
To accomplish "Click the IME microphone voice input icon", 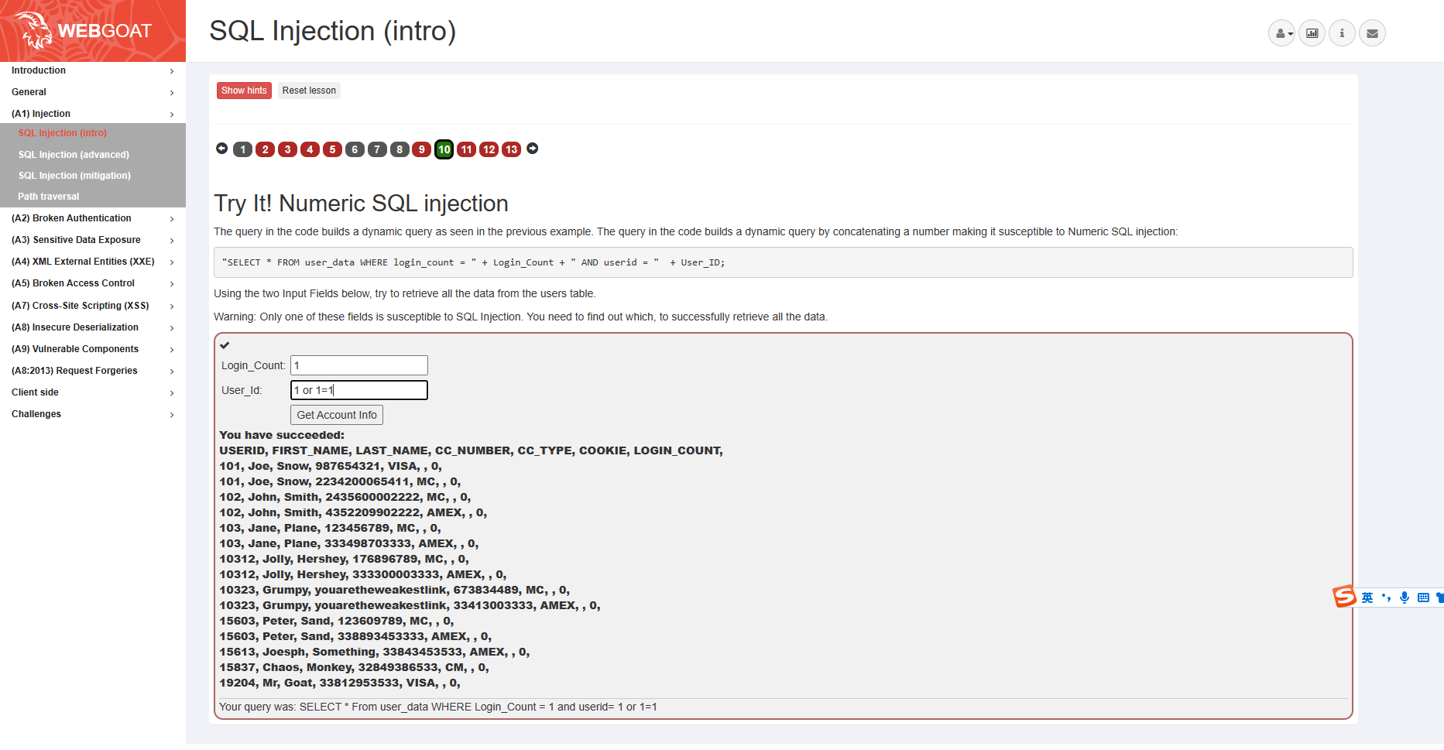I will [1405, 598].
